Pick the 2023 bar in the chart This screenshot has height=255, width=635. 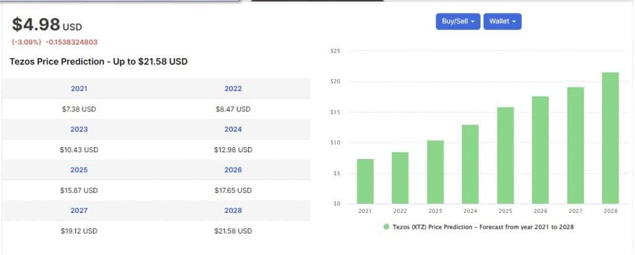click(435, 172)
